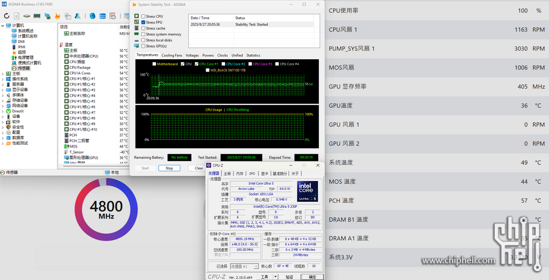Select DMI in the AIDA64 tree
Screen dimensions: 549x280
(x=21, y=41)
